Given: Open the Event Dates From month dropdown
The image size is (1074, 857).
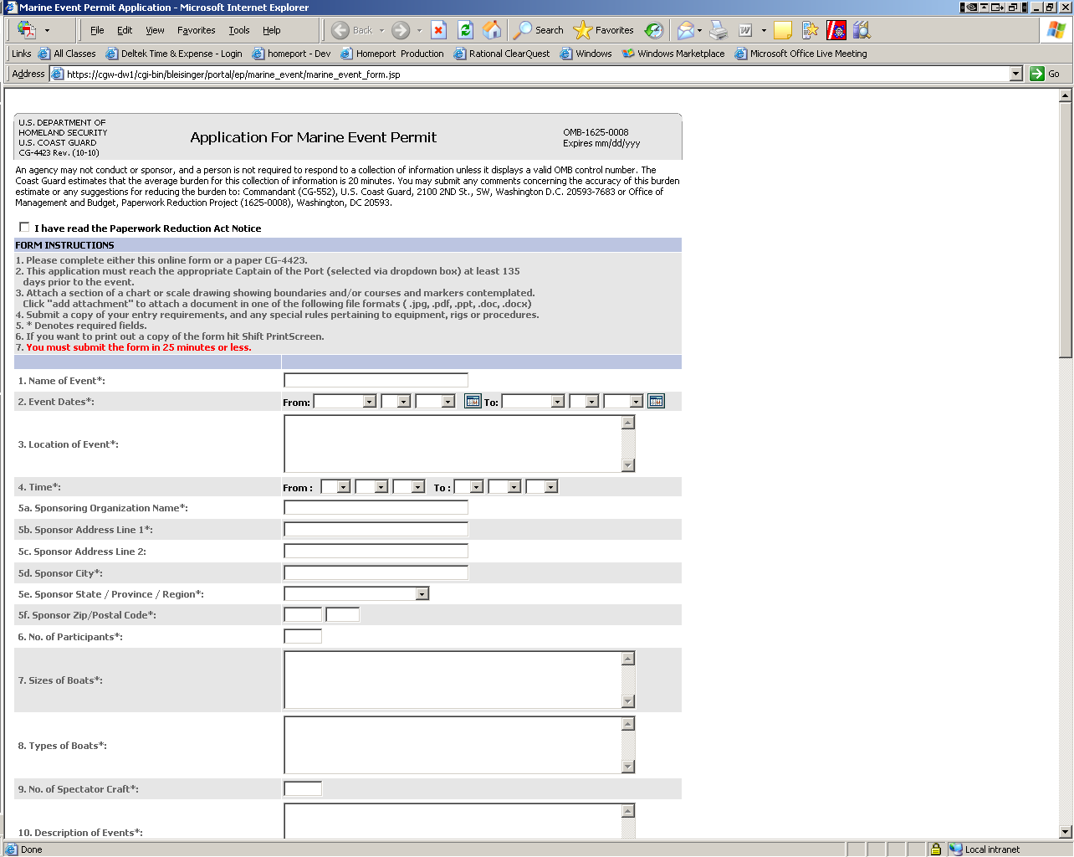Looking at the screenshot, I should [369, 402].
